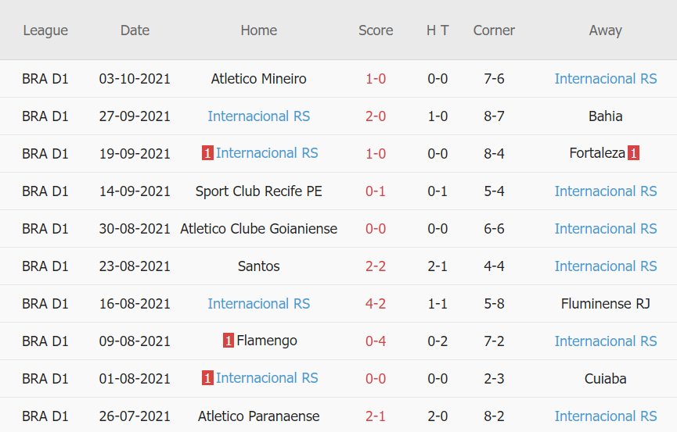Open Internacional RS home link against Bahia
The height and width of the screenshot is (432, 677).
click(x=258, y=116)
